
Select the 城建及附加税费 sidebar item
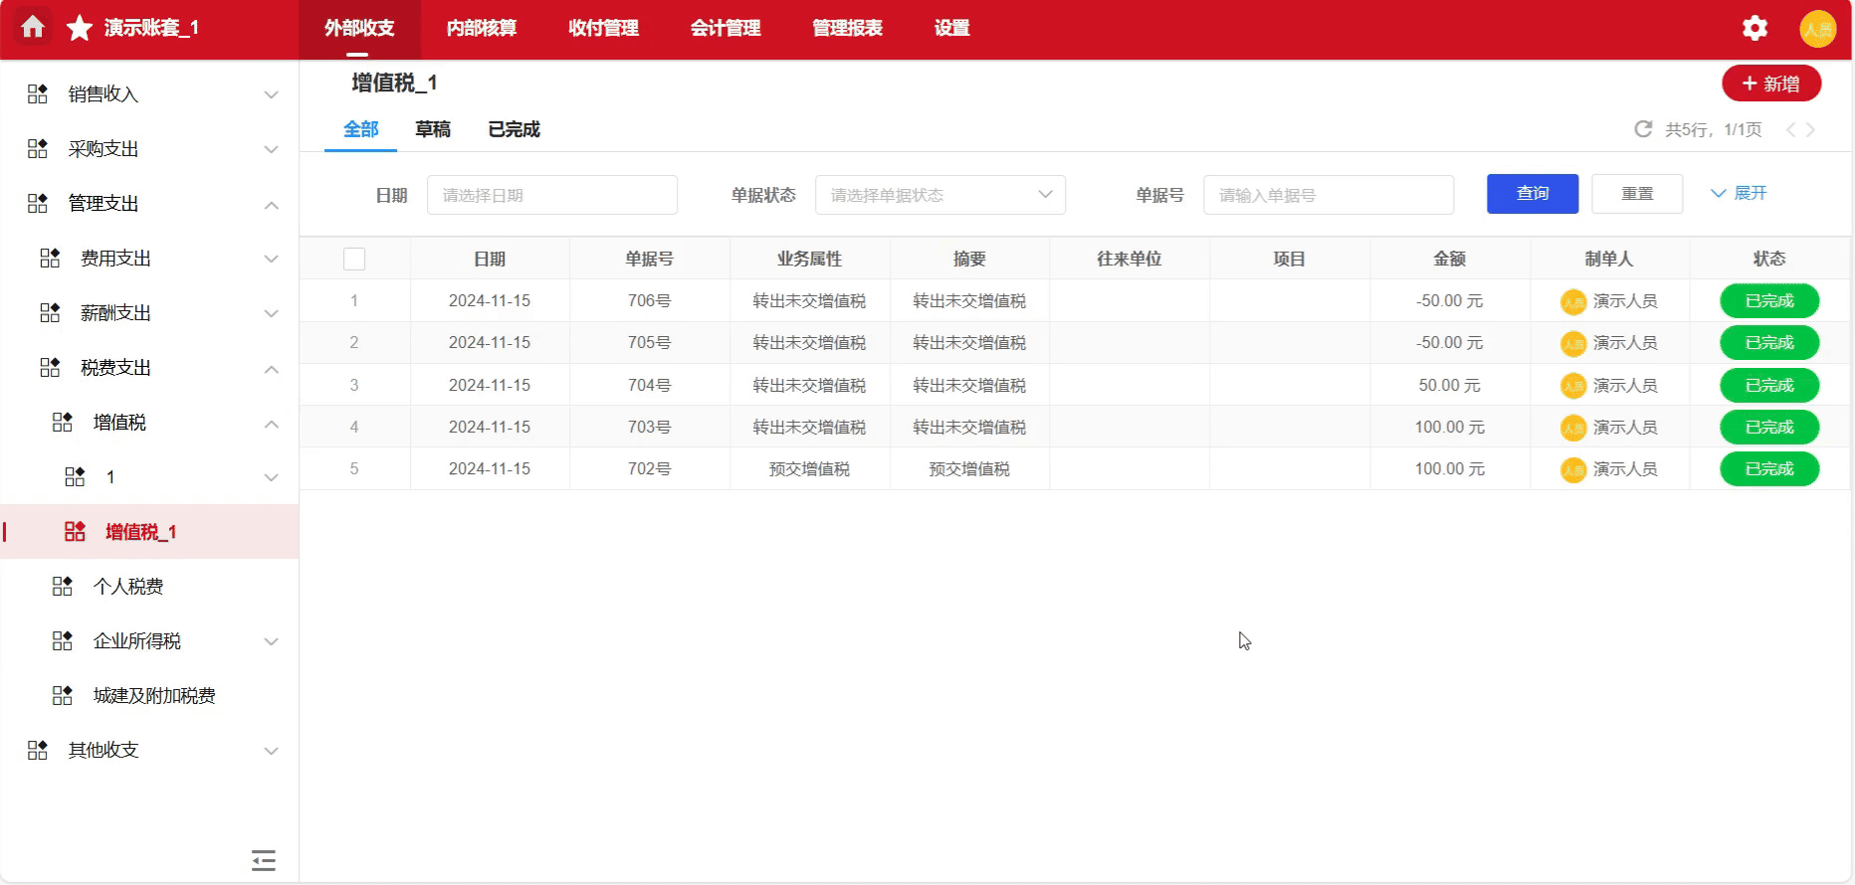pos(149,696)
